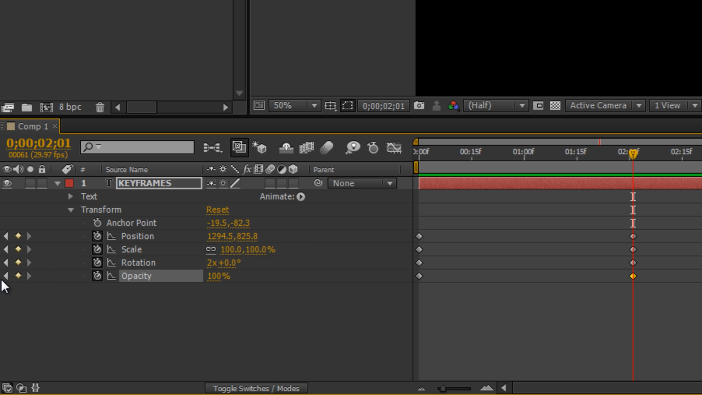Screen dimensions: 702x395
Task: Enable frame blending for the composition
Action: 307,147
